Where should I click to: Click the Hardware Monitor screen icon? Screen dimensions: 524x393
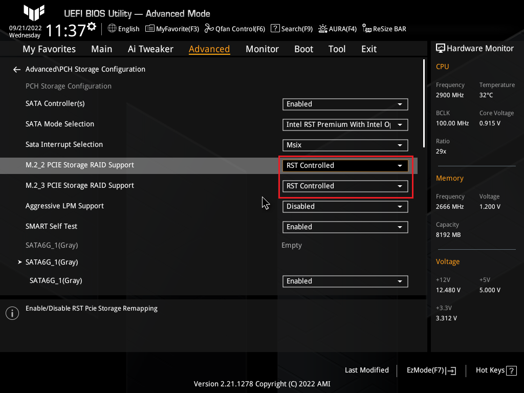(441, 49)
